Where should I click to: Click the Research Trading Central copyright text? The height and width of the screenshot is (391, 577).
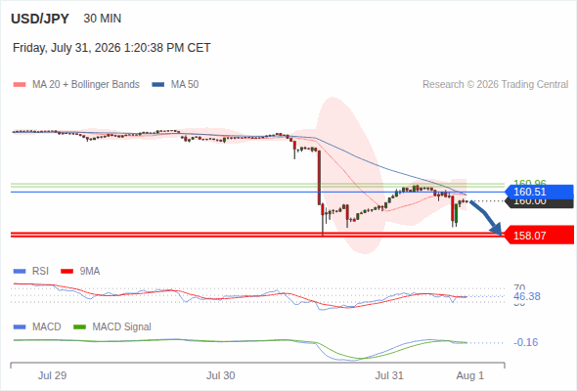(x=495, y=85)
